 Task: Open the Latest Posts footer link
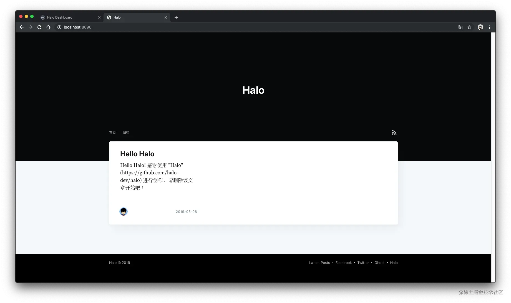(x=319, y=263)
